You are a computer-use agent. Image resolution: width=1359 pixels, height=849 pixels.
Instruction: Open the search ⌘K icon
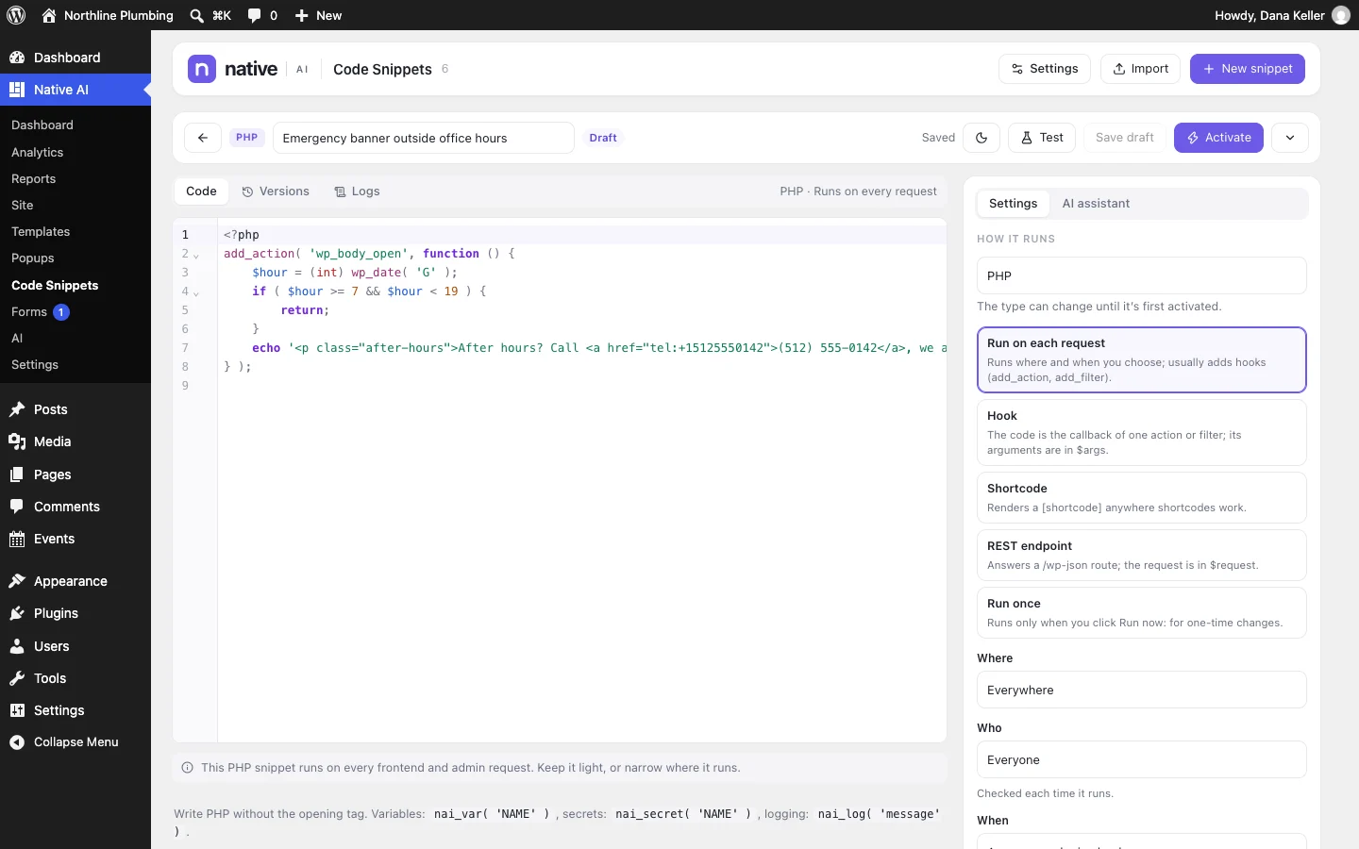pyautogui.click(x=196, y=15)
